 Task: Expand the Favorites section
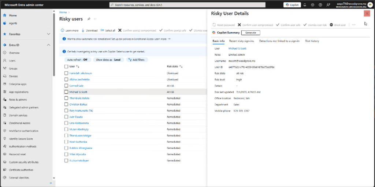pyautogui.click(x=48, y=34)
